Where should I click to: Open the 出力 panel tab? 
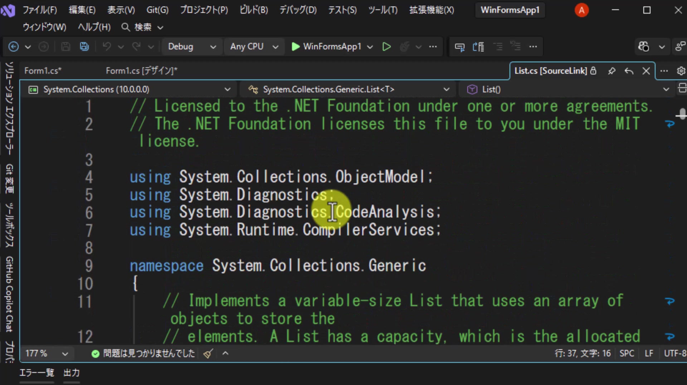(72, 373)
